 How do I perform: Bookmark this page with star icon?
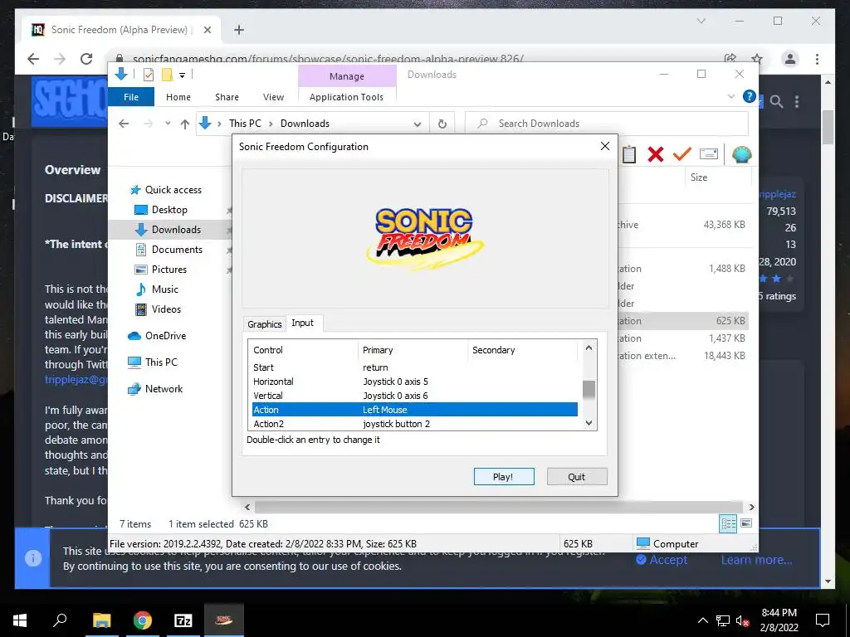pos(757,59)
